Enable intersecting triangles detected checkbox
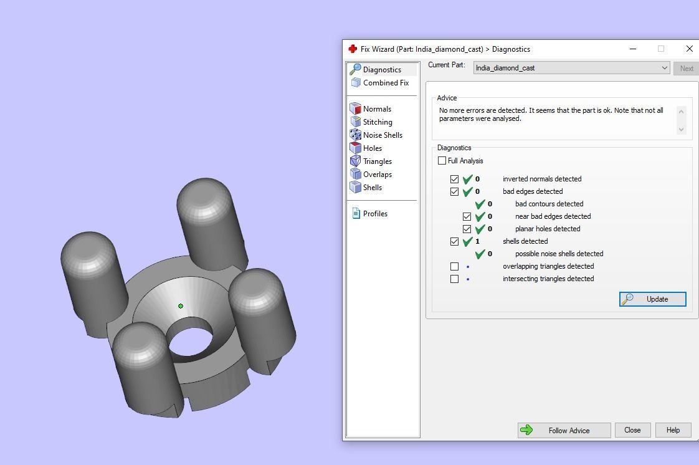 tap(454, 279)
